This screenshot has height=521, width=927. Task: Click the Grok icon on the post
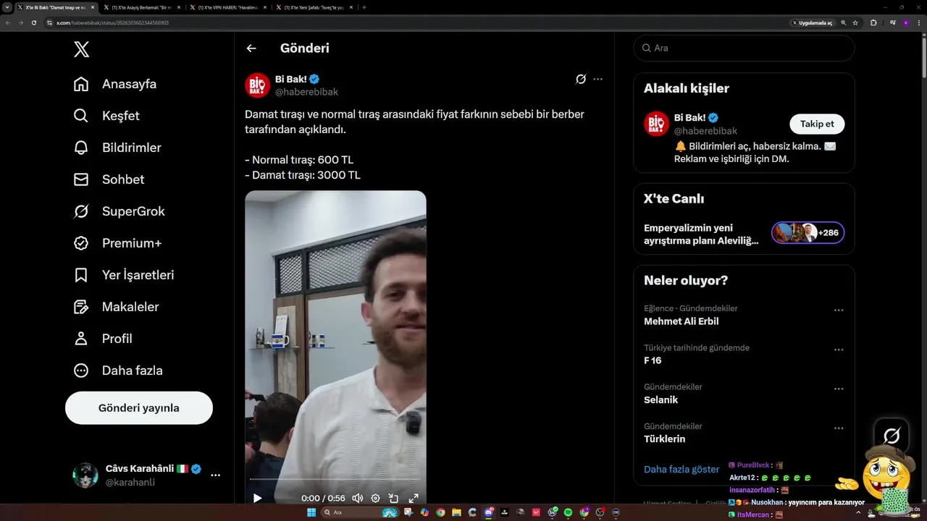[x=581, y=79]
